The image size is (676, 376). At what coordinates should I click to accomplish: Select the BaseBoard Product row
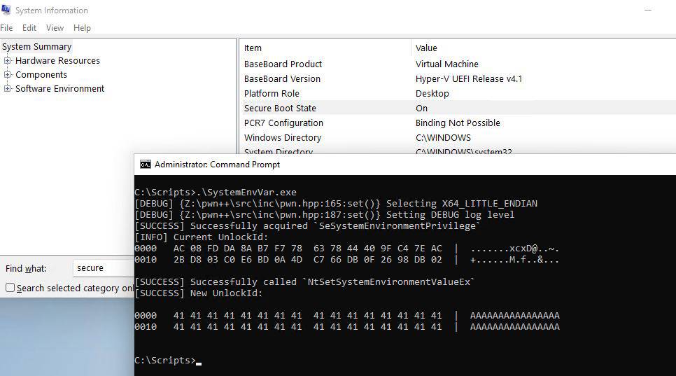point(283,64)
